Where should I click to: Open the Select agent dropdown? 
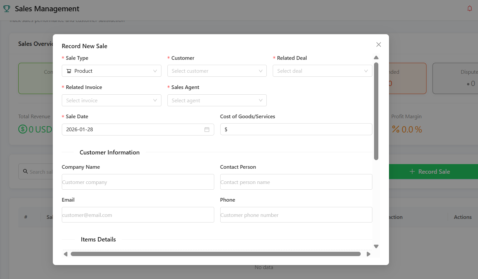(217, 100)
